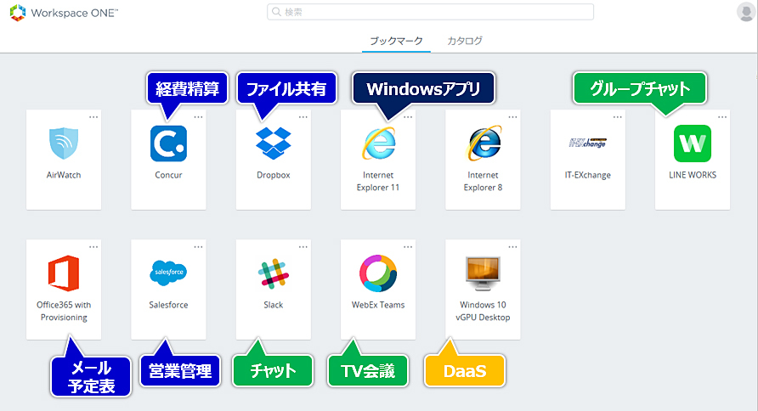
Task: Open Internet Explorer 11 card options
Action: pyautogui.click(x=408, y=117)
